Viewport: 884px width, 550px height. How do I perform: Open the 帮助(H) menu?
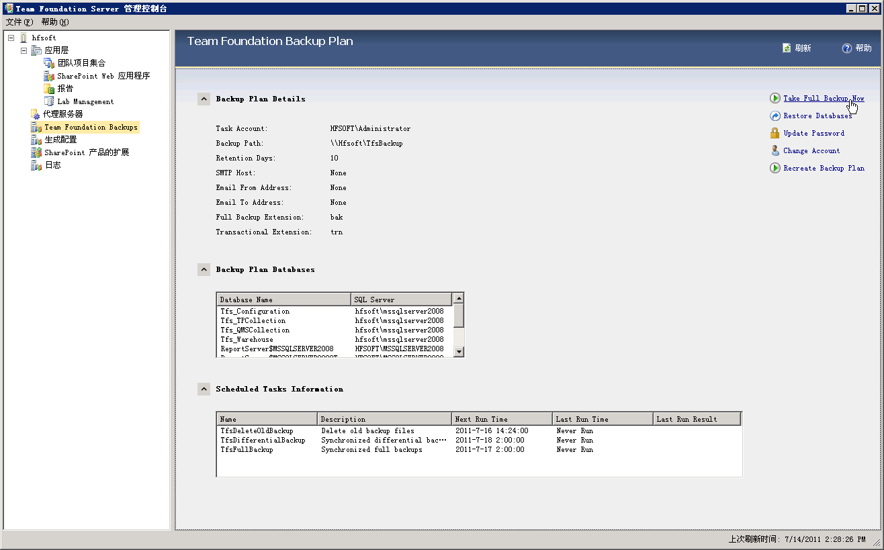[x=55, y=22]
